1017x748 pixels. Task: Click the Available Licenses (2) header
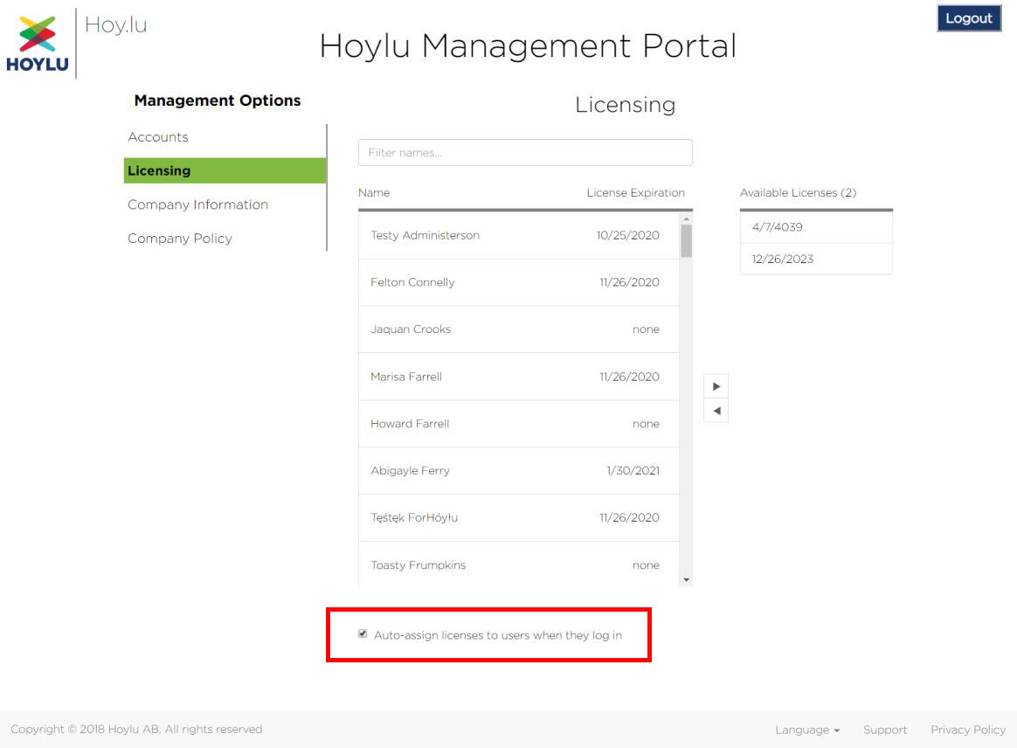(798, 192)
